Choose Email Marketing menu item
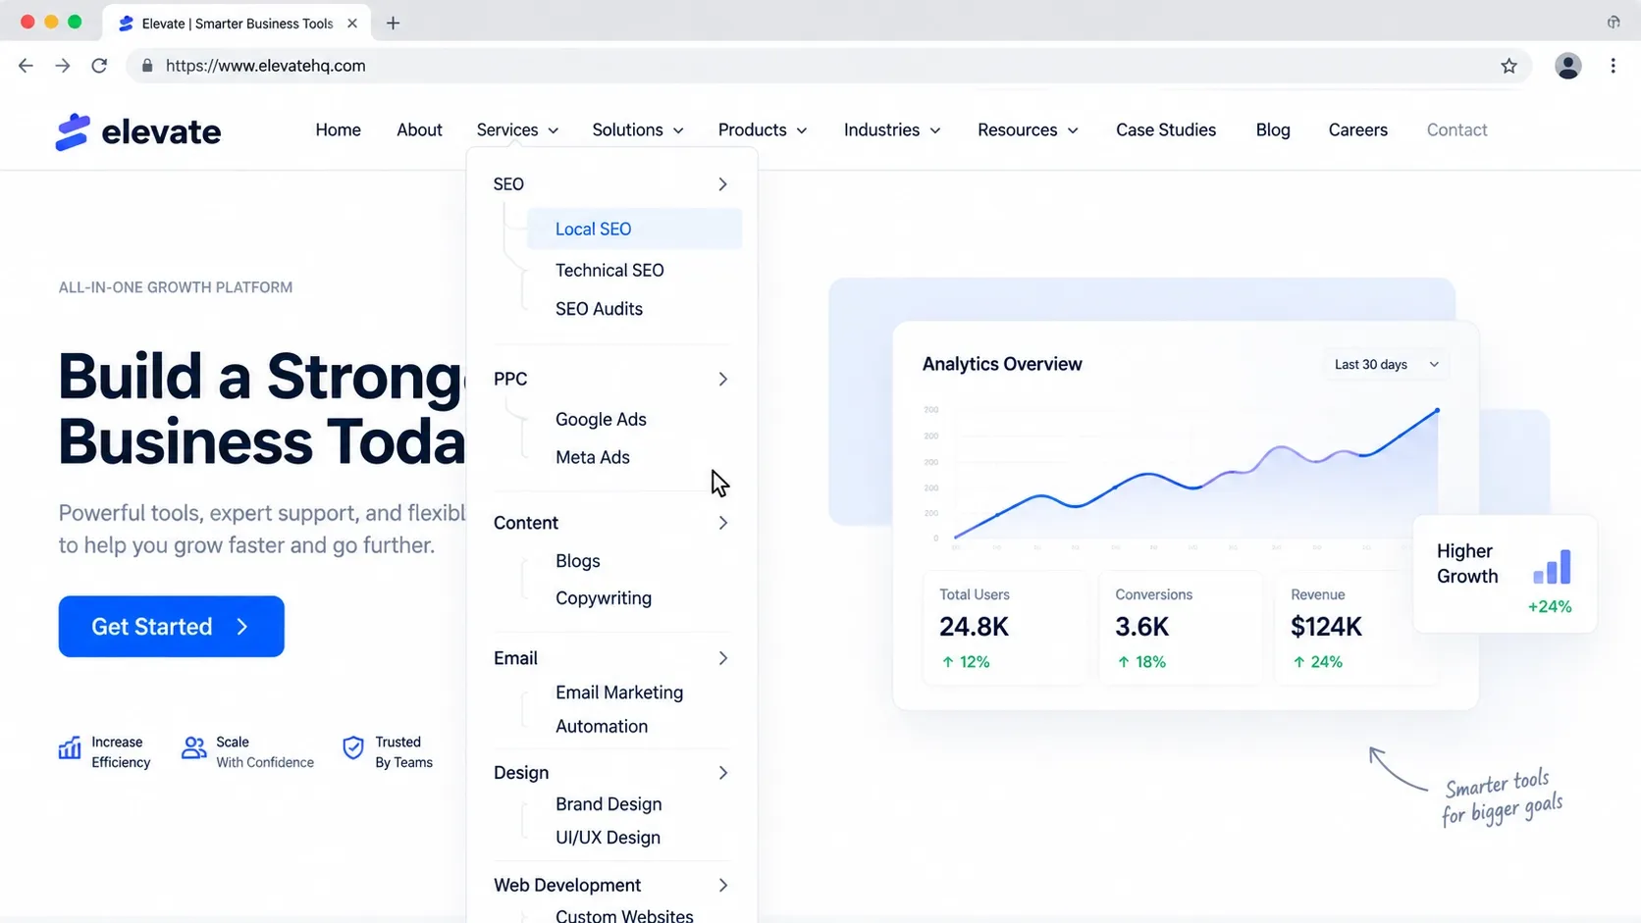The height and width of the screenshot is (923, 1641). (618, 692)
